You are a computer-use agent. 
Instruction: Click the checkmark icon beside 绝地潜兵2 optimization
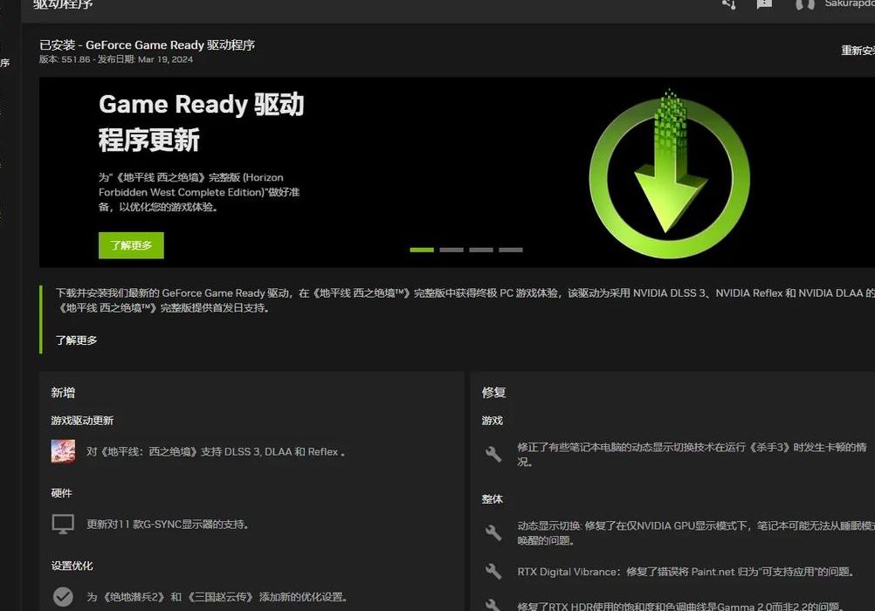point(63,596)
